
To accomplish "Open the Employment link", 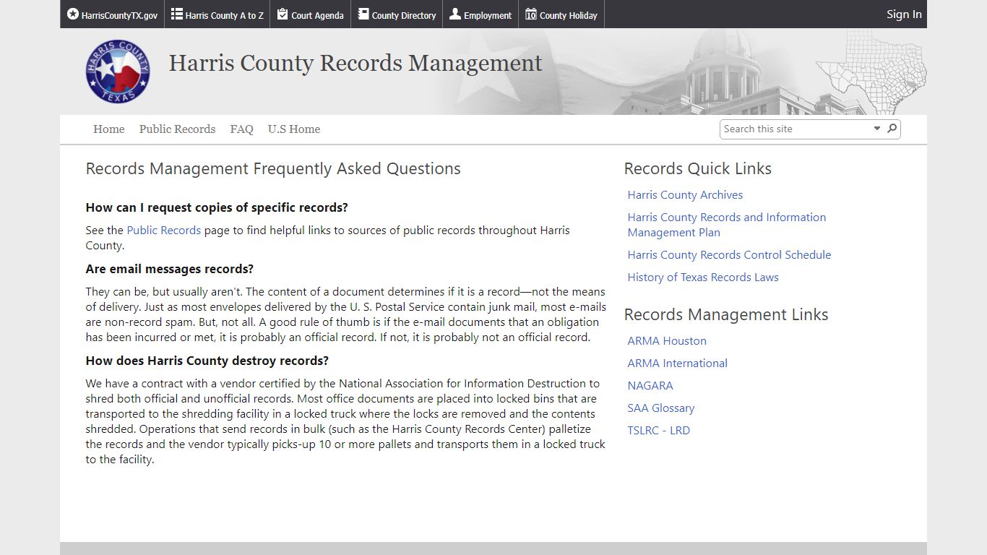I will click(x=480, y=14).
